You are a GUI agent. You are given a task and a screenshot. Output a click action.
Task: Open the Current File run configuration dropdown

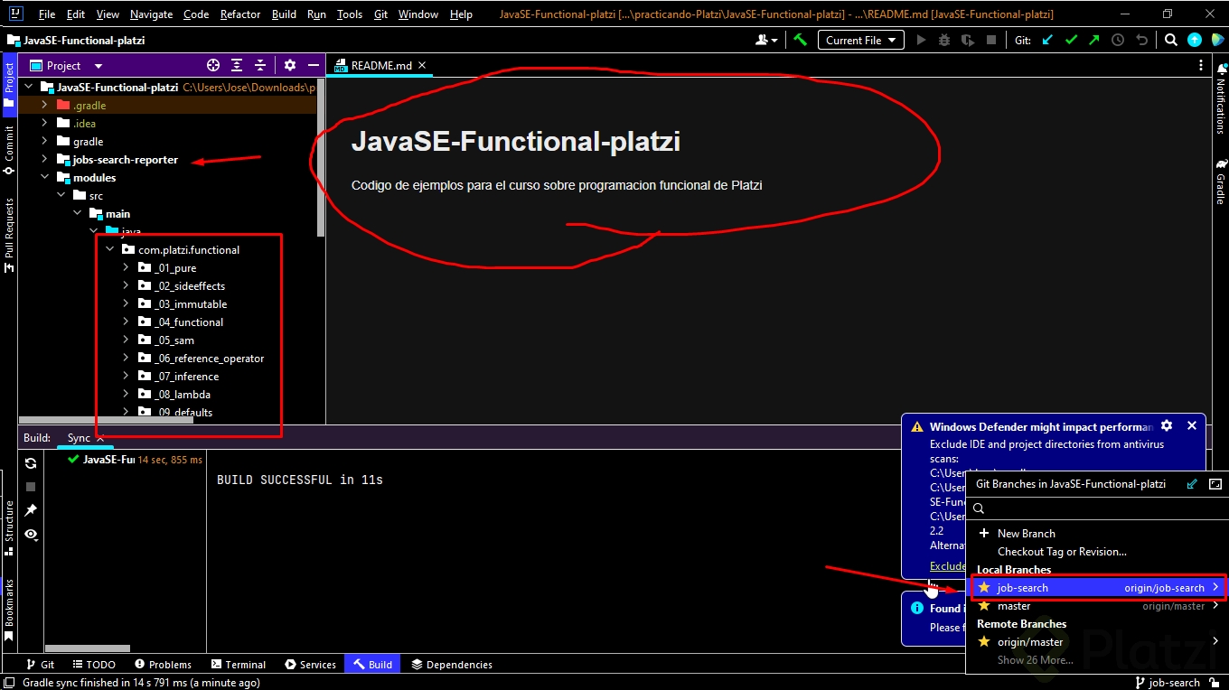[860, 40]
